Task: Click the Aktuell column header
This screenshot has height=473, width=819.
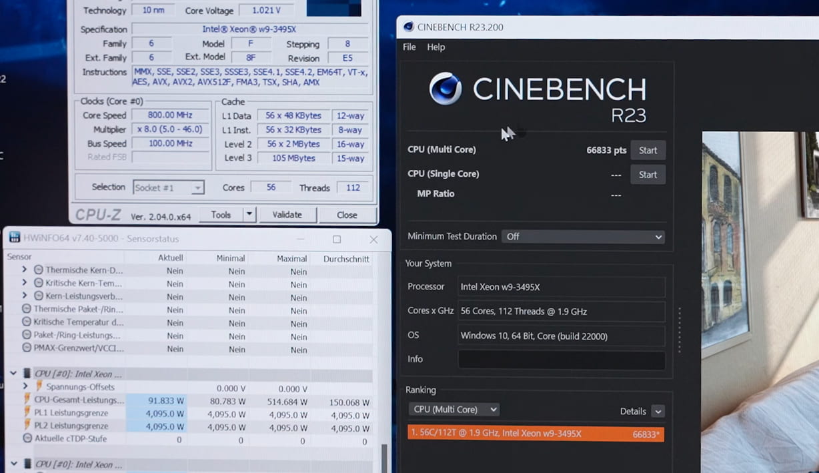Action: pos(171,258)
